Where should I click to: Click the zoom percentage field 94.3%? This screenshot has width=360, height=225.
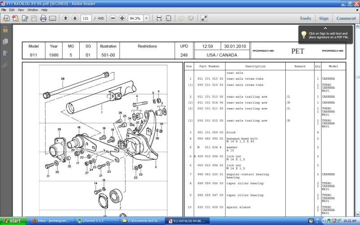coord(135,18)
